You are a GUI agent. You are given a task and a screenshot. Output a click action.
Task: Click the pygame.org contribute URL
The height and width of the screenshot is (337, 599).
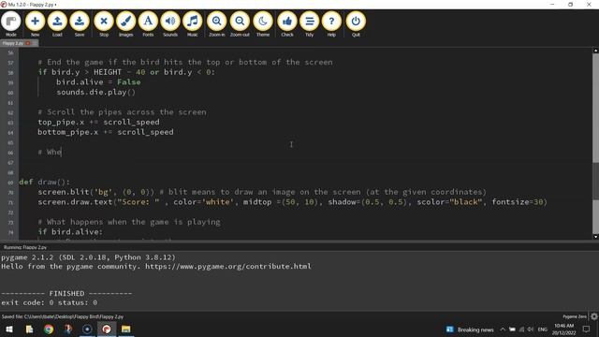(x=228, y=266)
